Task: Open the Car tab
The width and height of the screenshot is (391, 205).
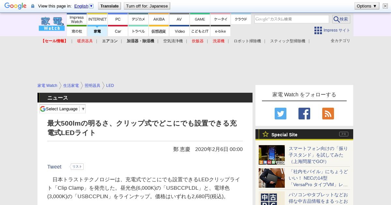Action: click(118, 31)
